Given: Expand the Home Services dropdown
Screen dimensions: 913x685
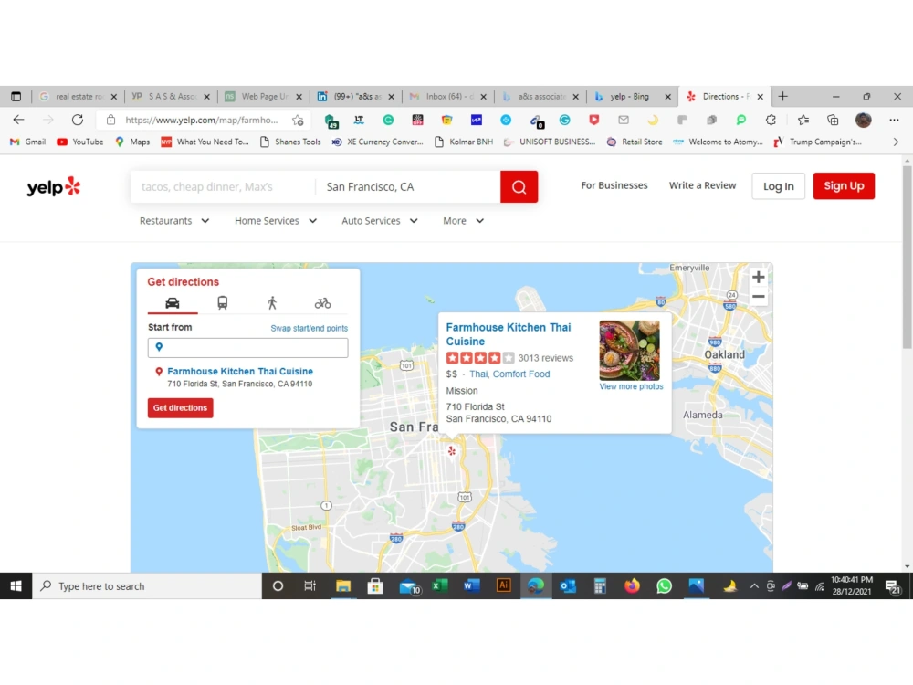Looking at the screenshot, I should point(276,221).
